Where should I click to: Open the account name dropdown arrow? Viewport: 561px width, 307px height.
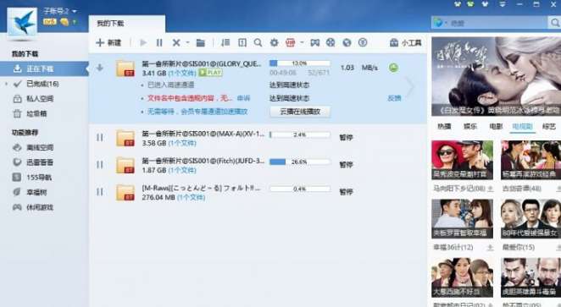[75, 12]
